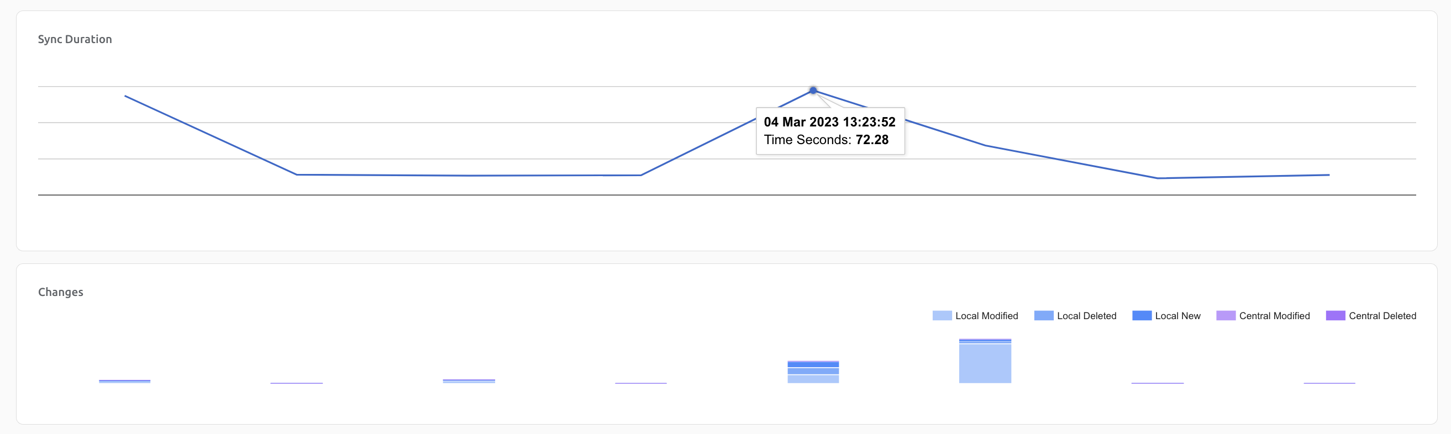Hide the series via "Central Deleted" text

click(1382, 316)
